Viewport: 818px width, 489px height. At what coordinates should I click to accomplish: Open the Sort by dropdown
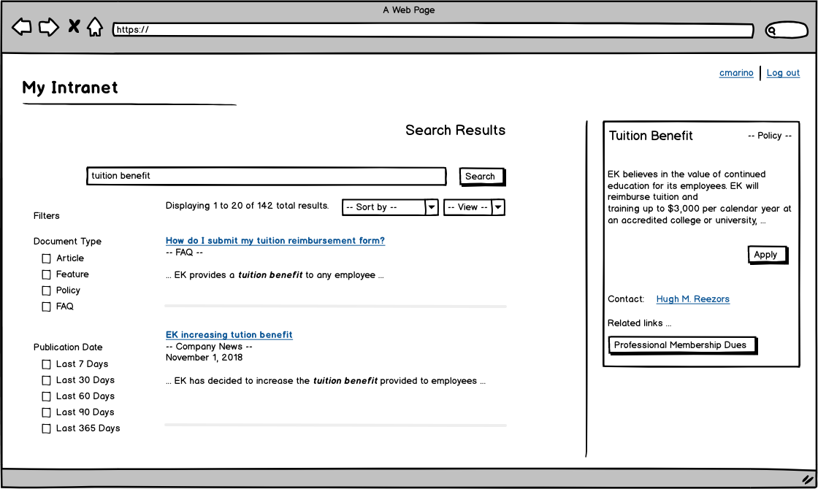pos(390,207)
